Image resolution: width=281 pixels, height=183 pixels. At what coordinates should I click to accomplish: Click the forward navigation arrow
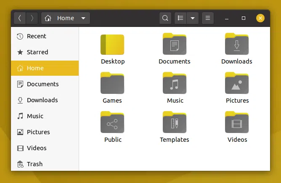(x=32, y=18)
